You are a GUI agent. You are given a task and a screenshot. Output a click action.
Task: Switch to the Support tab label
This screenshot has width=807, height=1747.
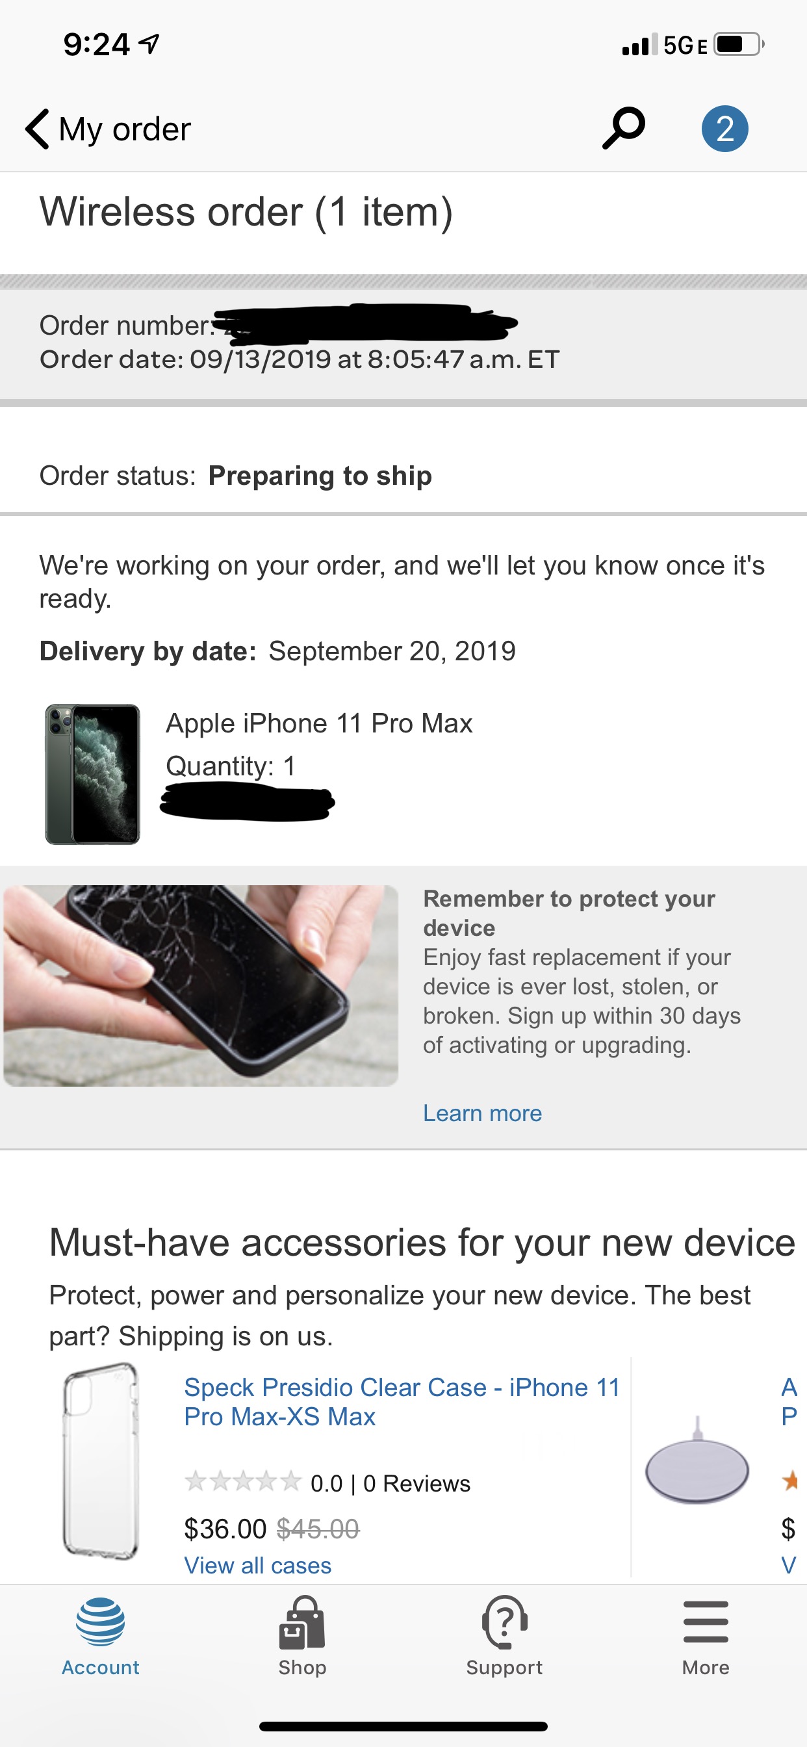click(x=504, y=1667)
